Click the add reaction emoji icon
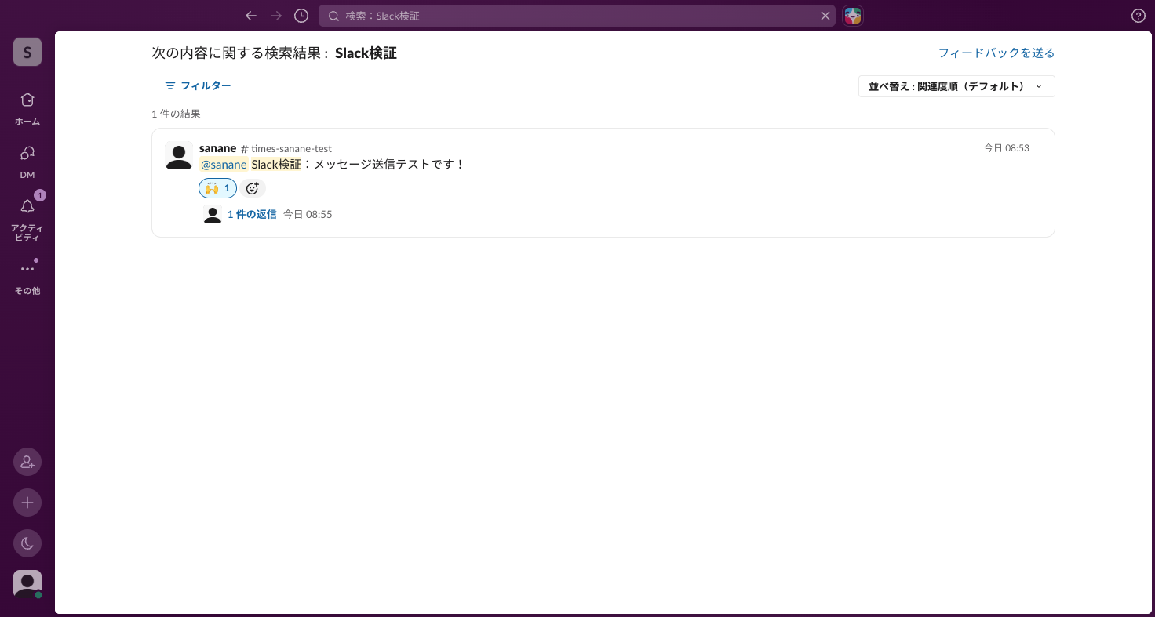This screenshot has height=617, width=1155. (x=253, y=188)
